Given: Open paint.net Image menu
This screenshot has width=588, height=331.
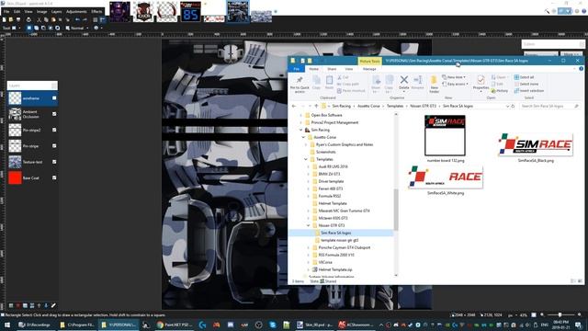Looking at the screenshot, I should (x=41, y=12).
